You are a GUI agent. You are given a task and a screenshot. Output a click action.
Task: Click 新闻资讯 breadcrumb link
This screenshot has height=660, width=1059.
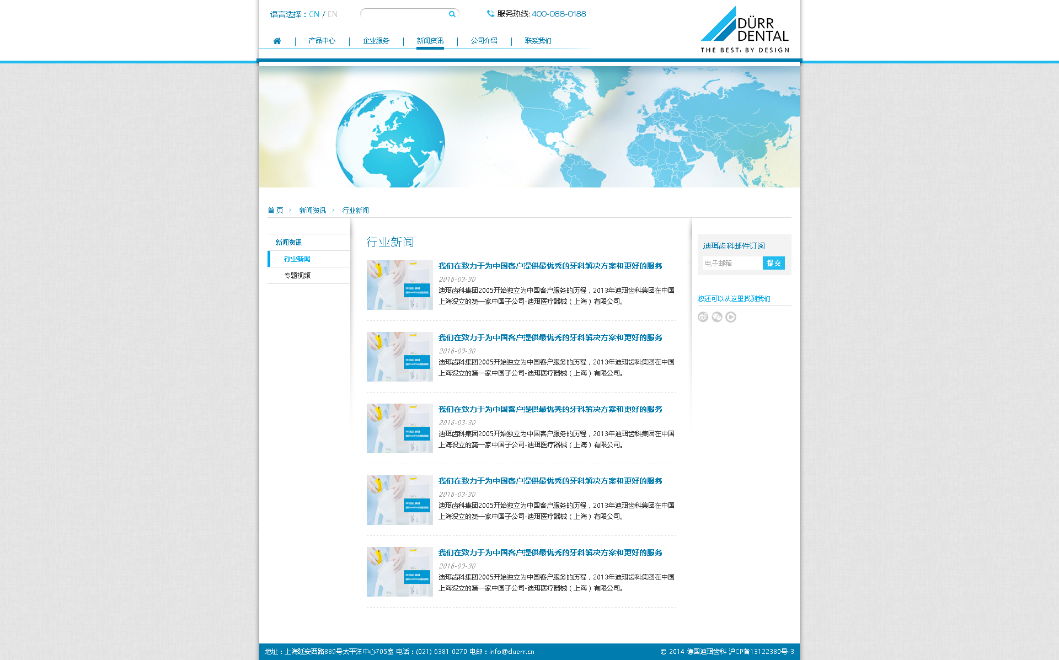click(x=312, y=211)
